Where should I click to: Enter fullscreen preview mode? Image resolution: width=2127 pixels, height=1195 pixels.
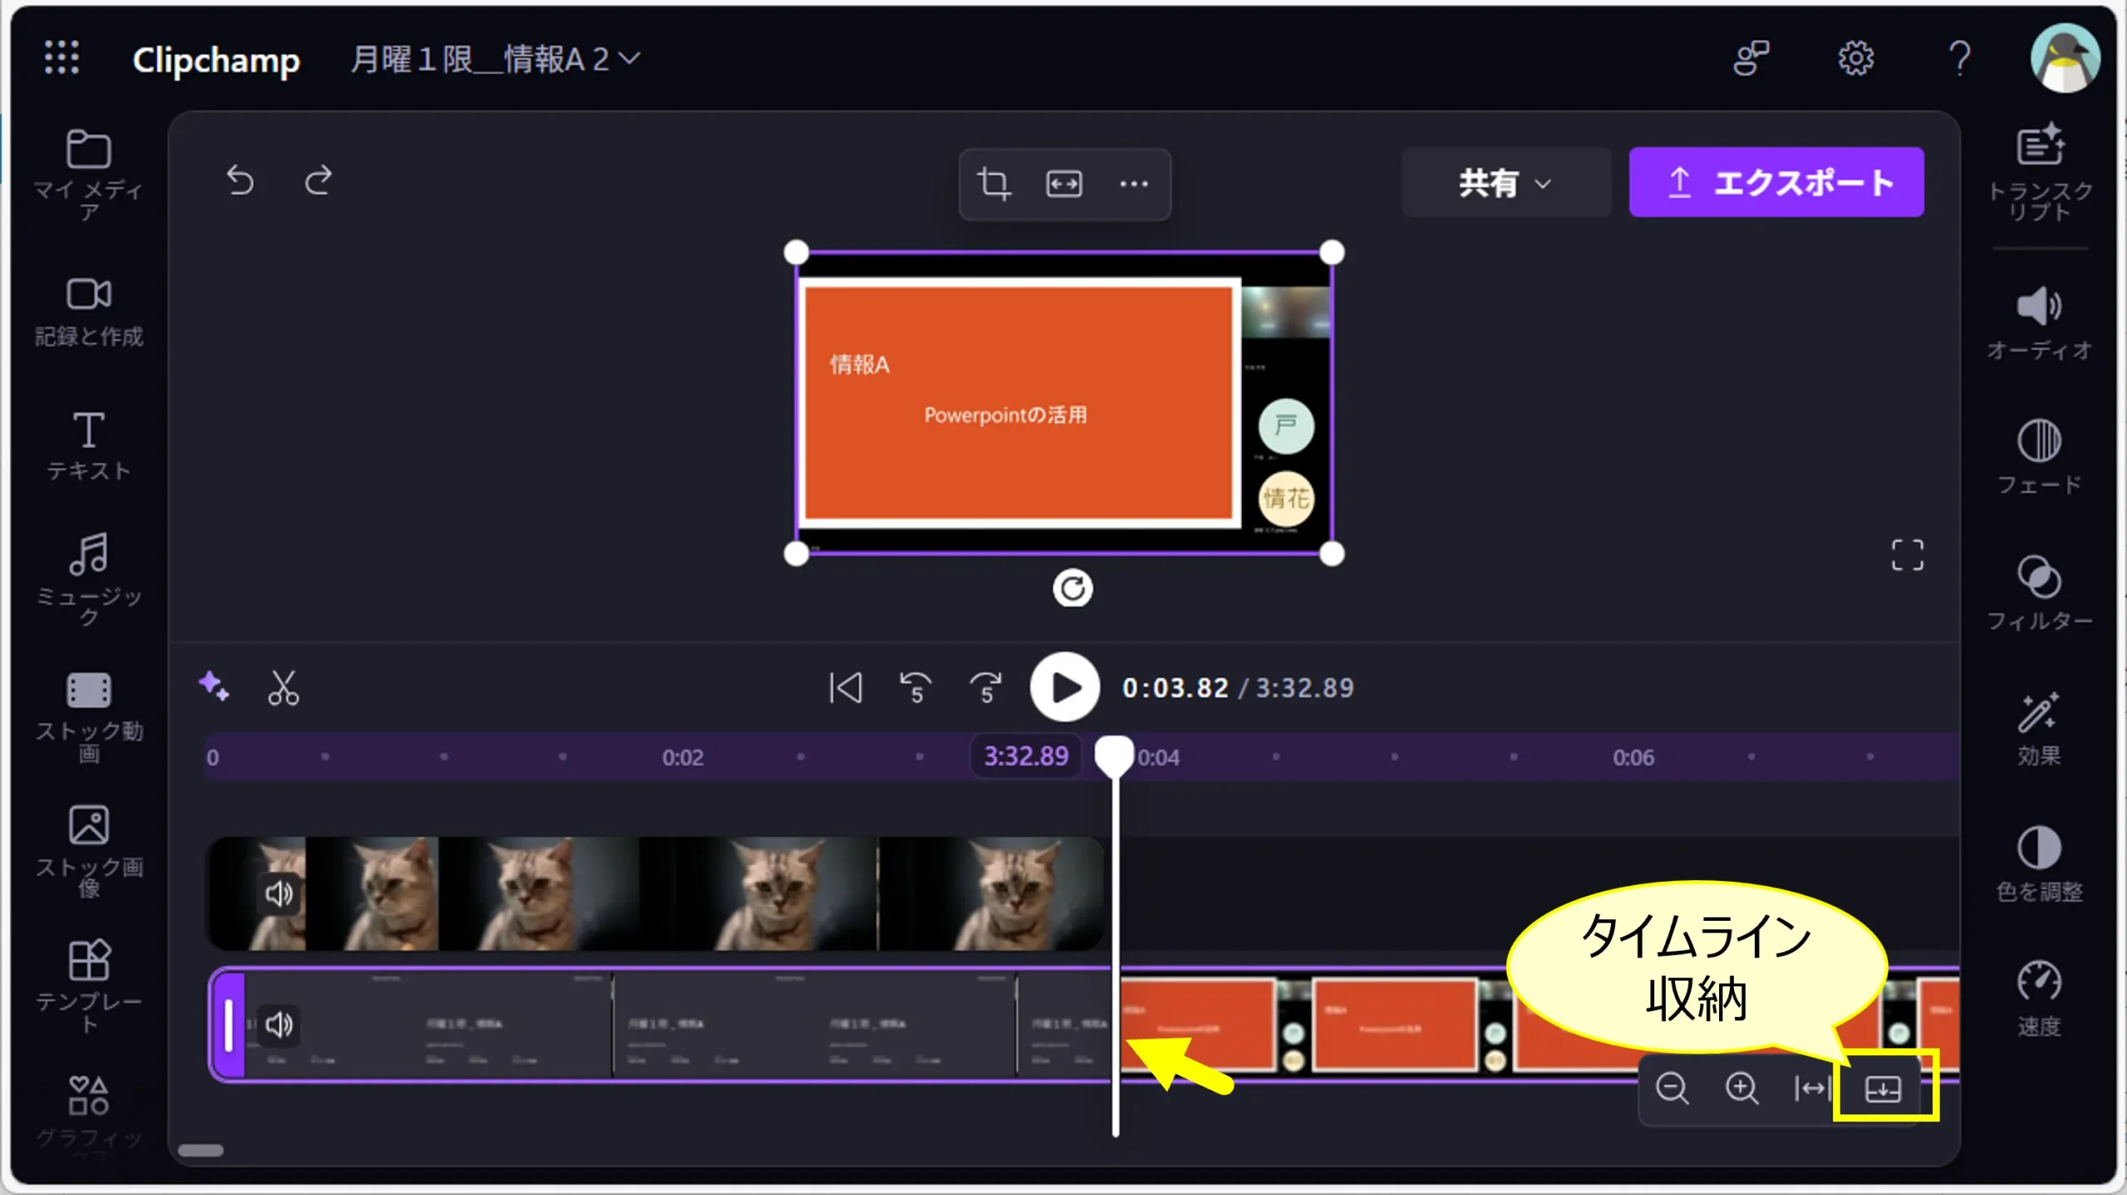(1907, 555)
